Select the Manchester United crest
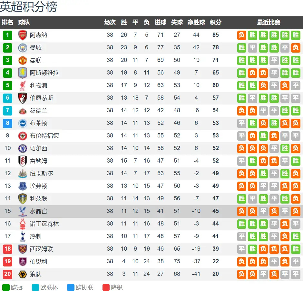This screenshot has width=303, height=291. click(x=23, y=60)
